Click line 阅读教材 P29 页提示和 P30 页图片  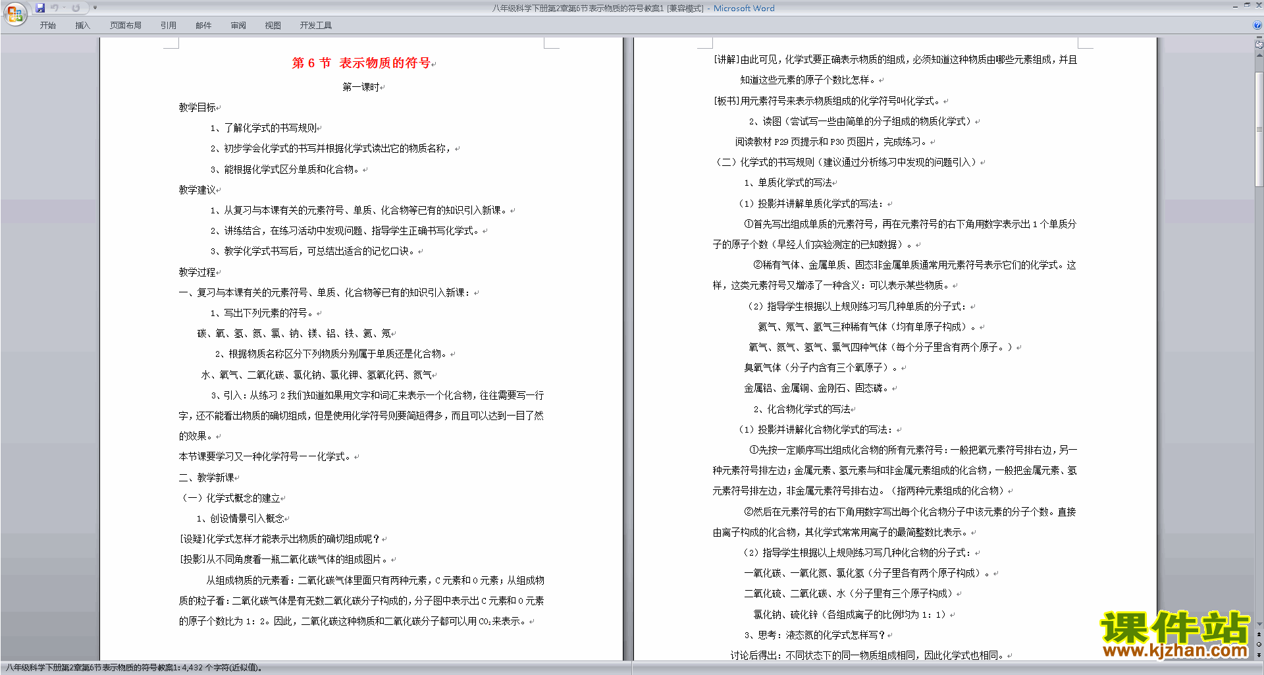pyautogui.click(x=833, y=142)
